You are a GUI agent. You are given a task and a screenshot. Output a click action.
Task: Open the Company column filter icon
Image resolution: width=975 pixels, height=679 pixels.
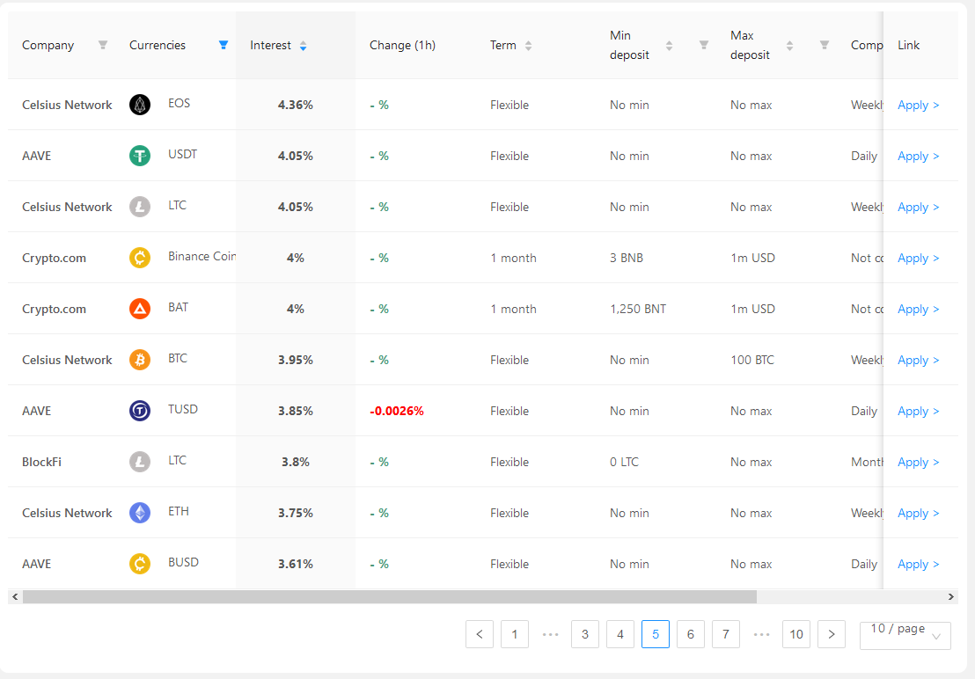(x=103, y=45)
